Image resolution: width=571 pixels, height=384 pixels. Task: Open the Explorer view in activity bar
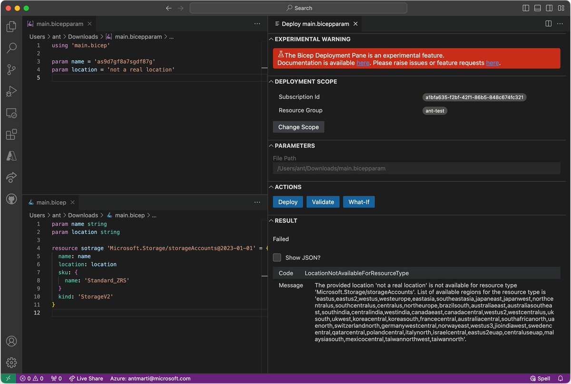(11, 27)
